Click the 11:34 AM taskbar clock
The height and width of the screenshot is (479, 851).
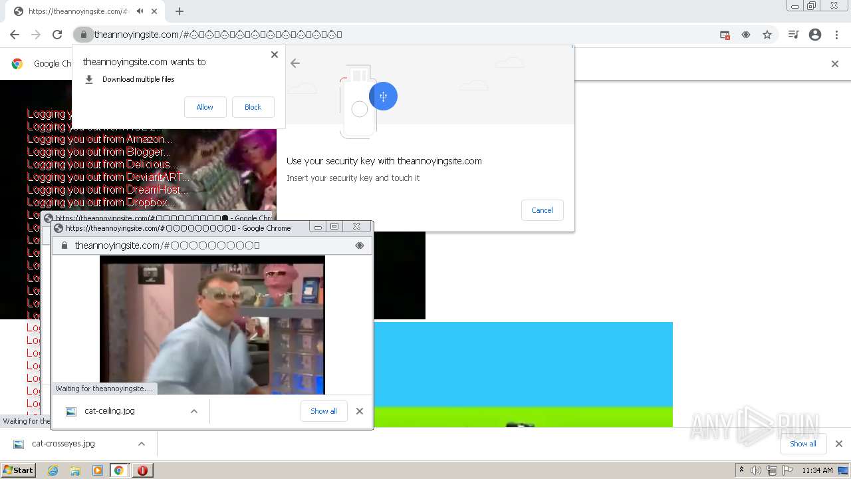coord(817,470)
